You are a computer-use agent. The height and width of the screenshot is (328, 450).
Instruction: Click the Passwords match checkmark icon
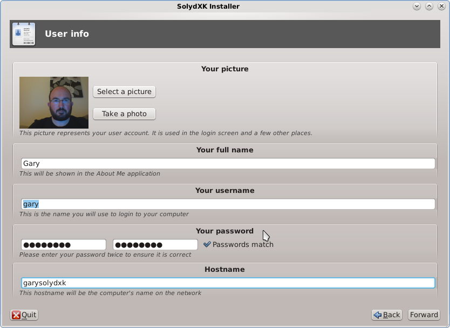pyautogui.click(x=207, y=244)
